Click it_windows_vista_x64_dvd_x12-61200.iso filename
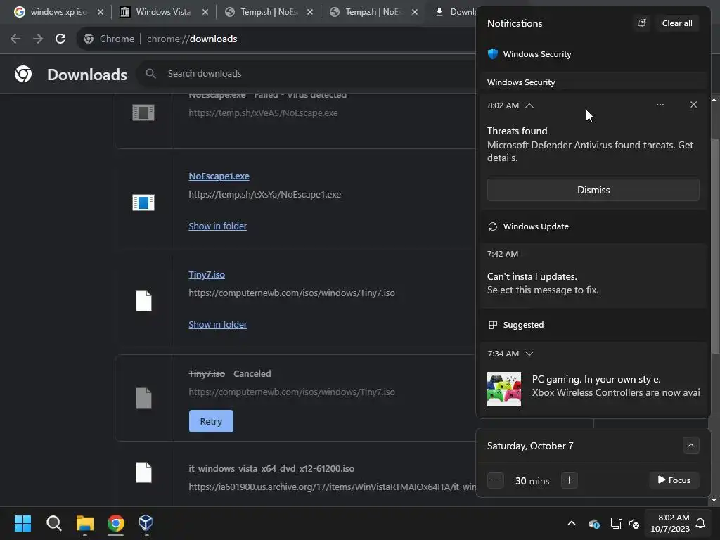 [x=271, y=469]
